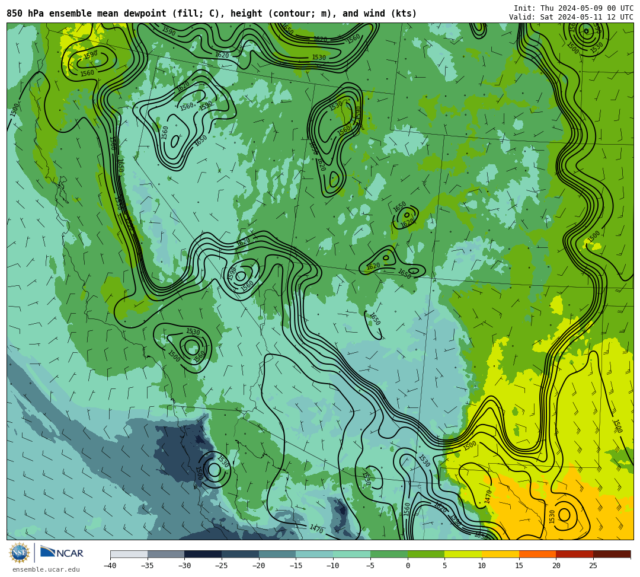This screenshot has height=577, width=640.
Task: Click the 1470 contour label at the map bottom center
Action: [x=316, y=529]
